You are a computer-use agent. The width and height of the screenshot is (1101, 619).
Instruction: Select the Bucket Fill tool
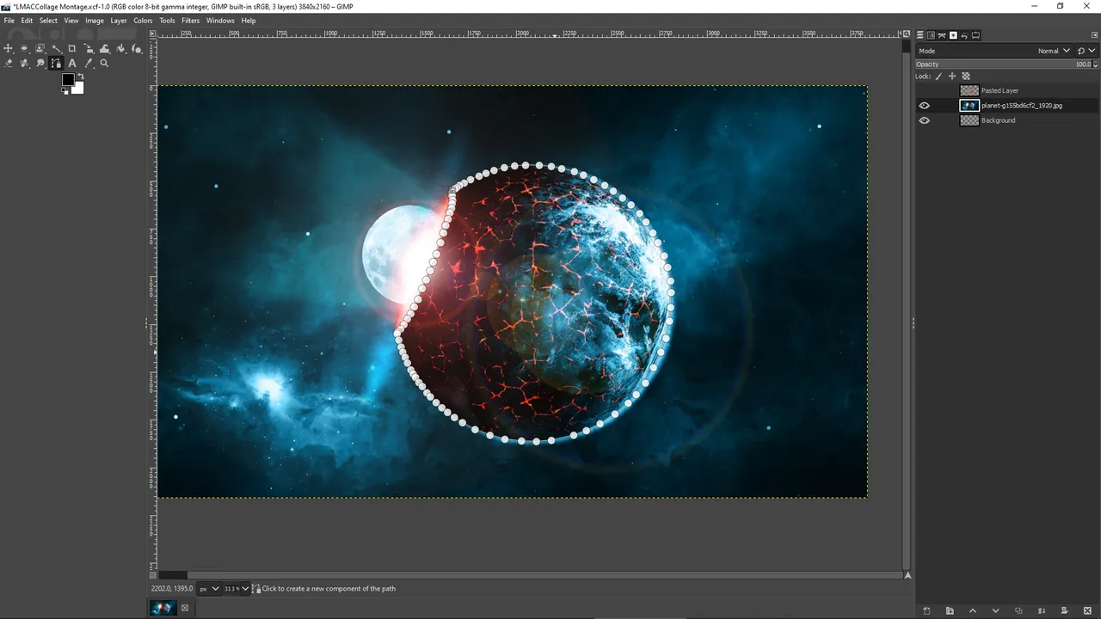pyautogui.click(x=120, y=49)
